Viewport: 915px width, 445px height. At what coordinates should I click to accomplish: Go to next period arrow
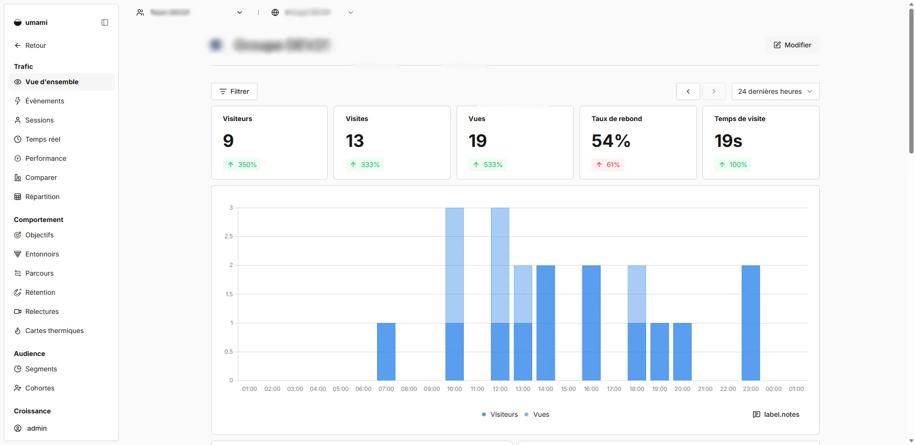pos(714,91)
